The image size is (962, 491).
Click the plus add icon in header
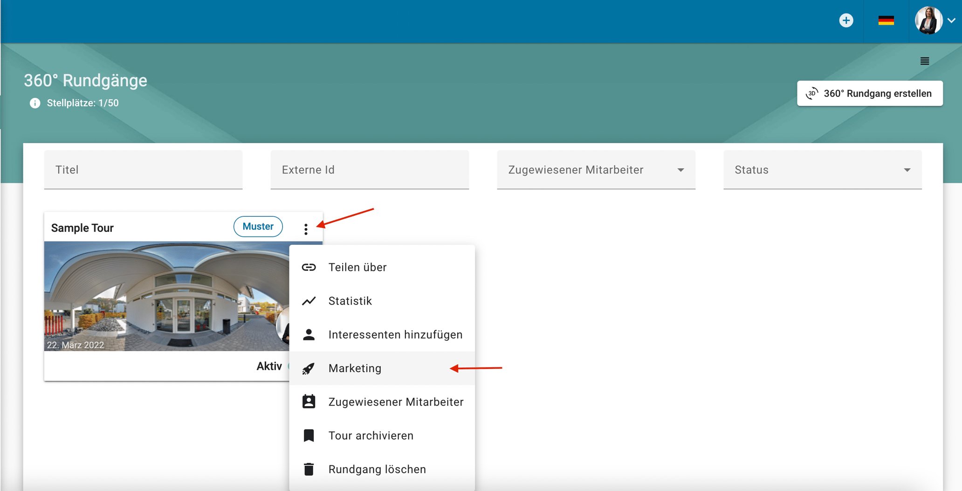click(846, 21)
